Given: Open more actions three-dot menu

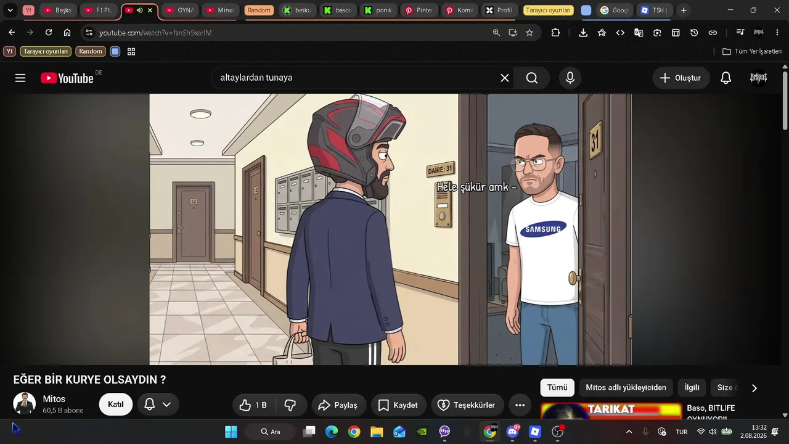Looking at the screenshot, I should coord(520,405).
